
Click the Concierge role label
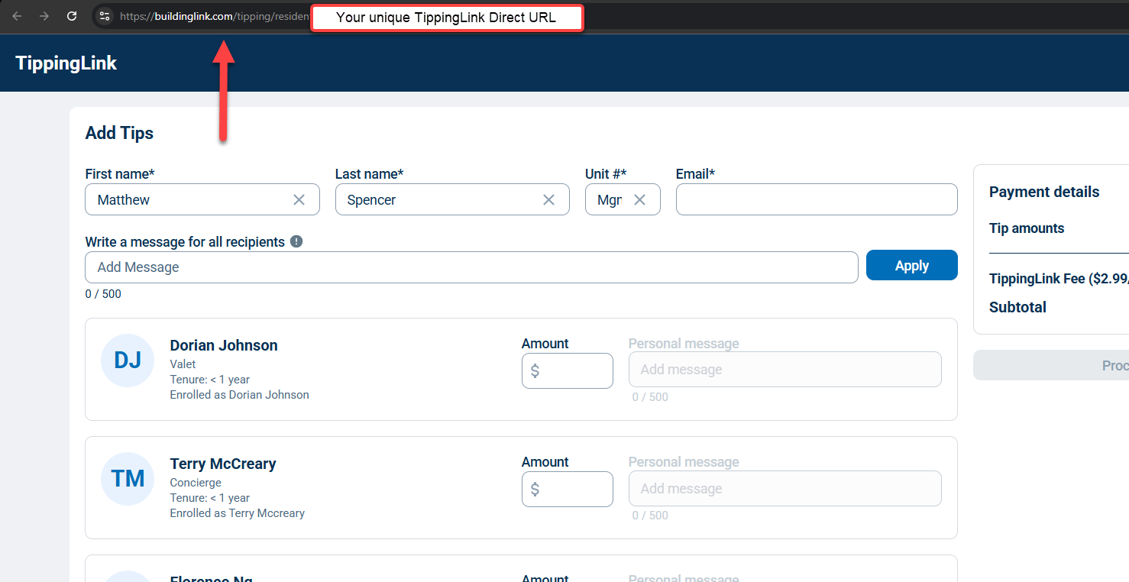pos(196,483)
